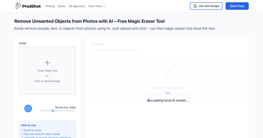The width and height of the screenshot is (263, 138).
Task: Click 'Click to upload image' text
Action: point(47,81)
